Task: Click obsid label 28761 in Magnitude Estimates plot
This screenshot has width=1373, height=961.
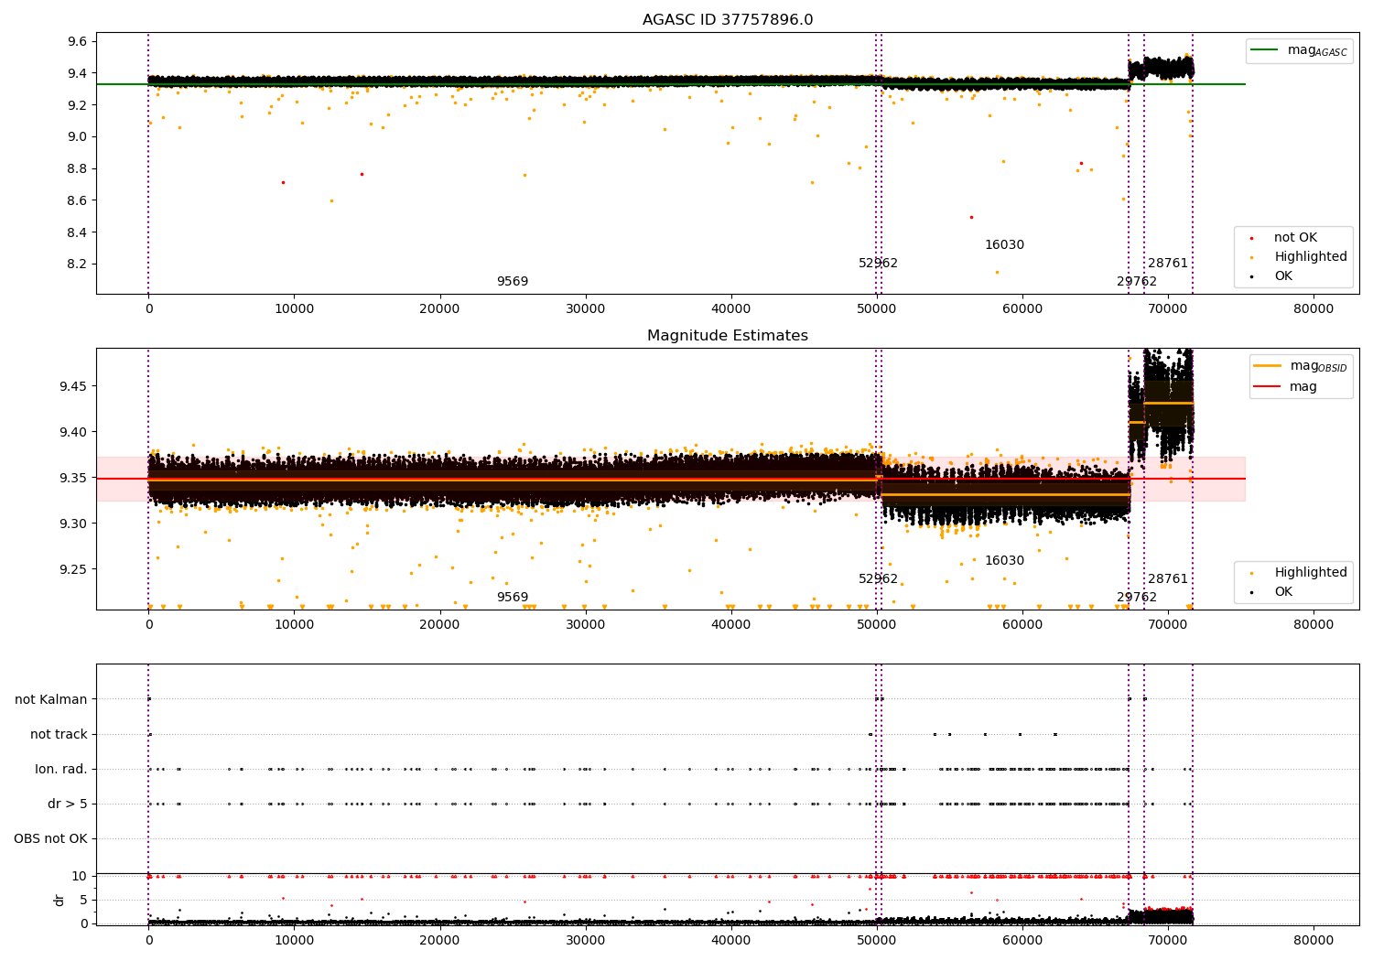Action: [x=1168, y=579]
